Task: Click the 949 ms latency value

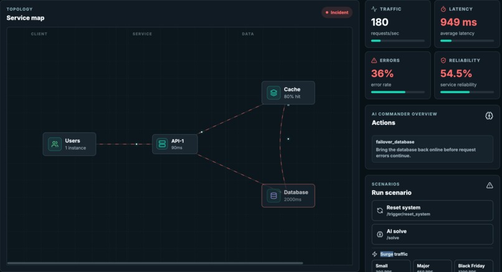Action: click(458, 22)
